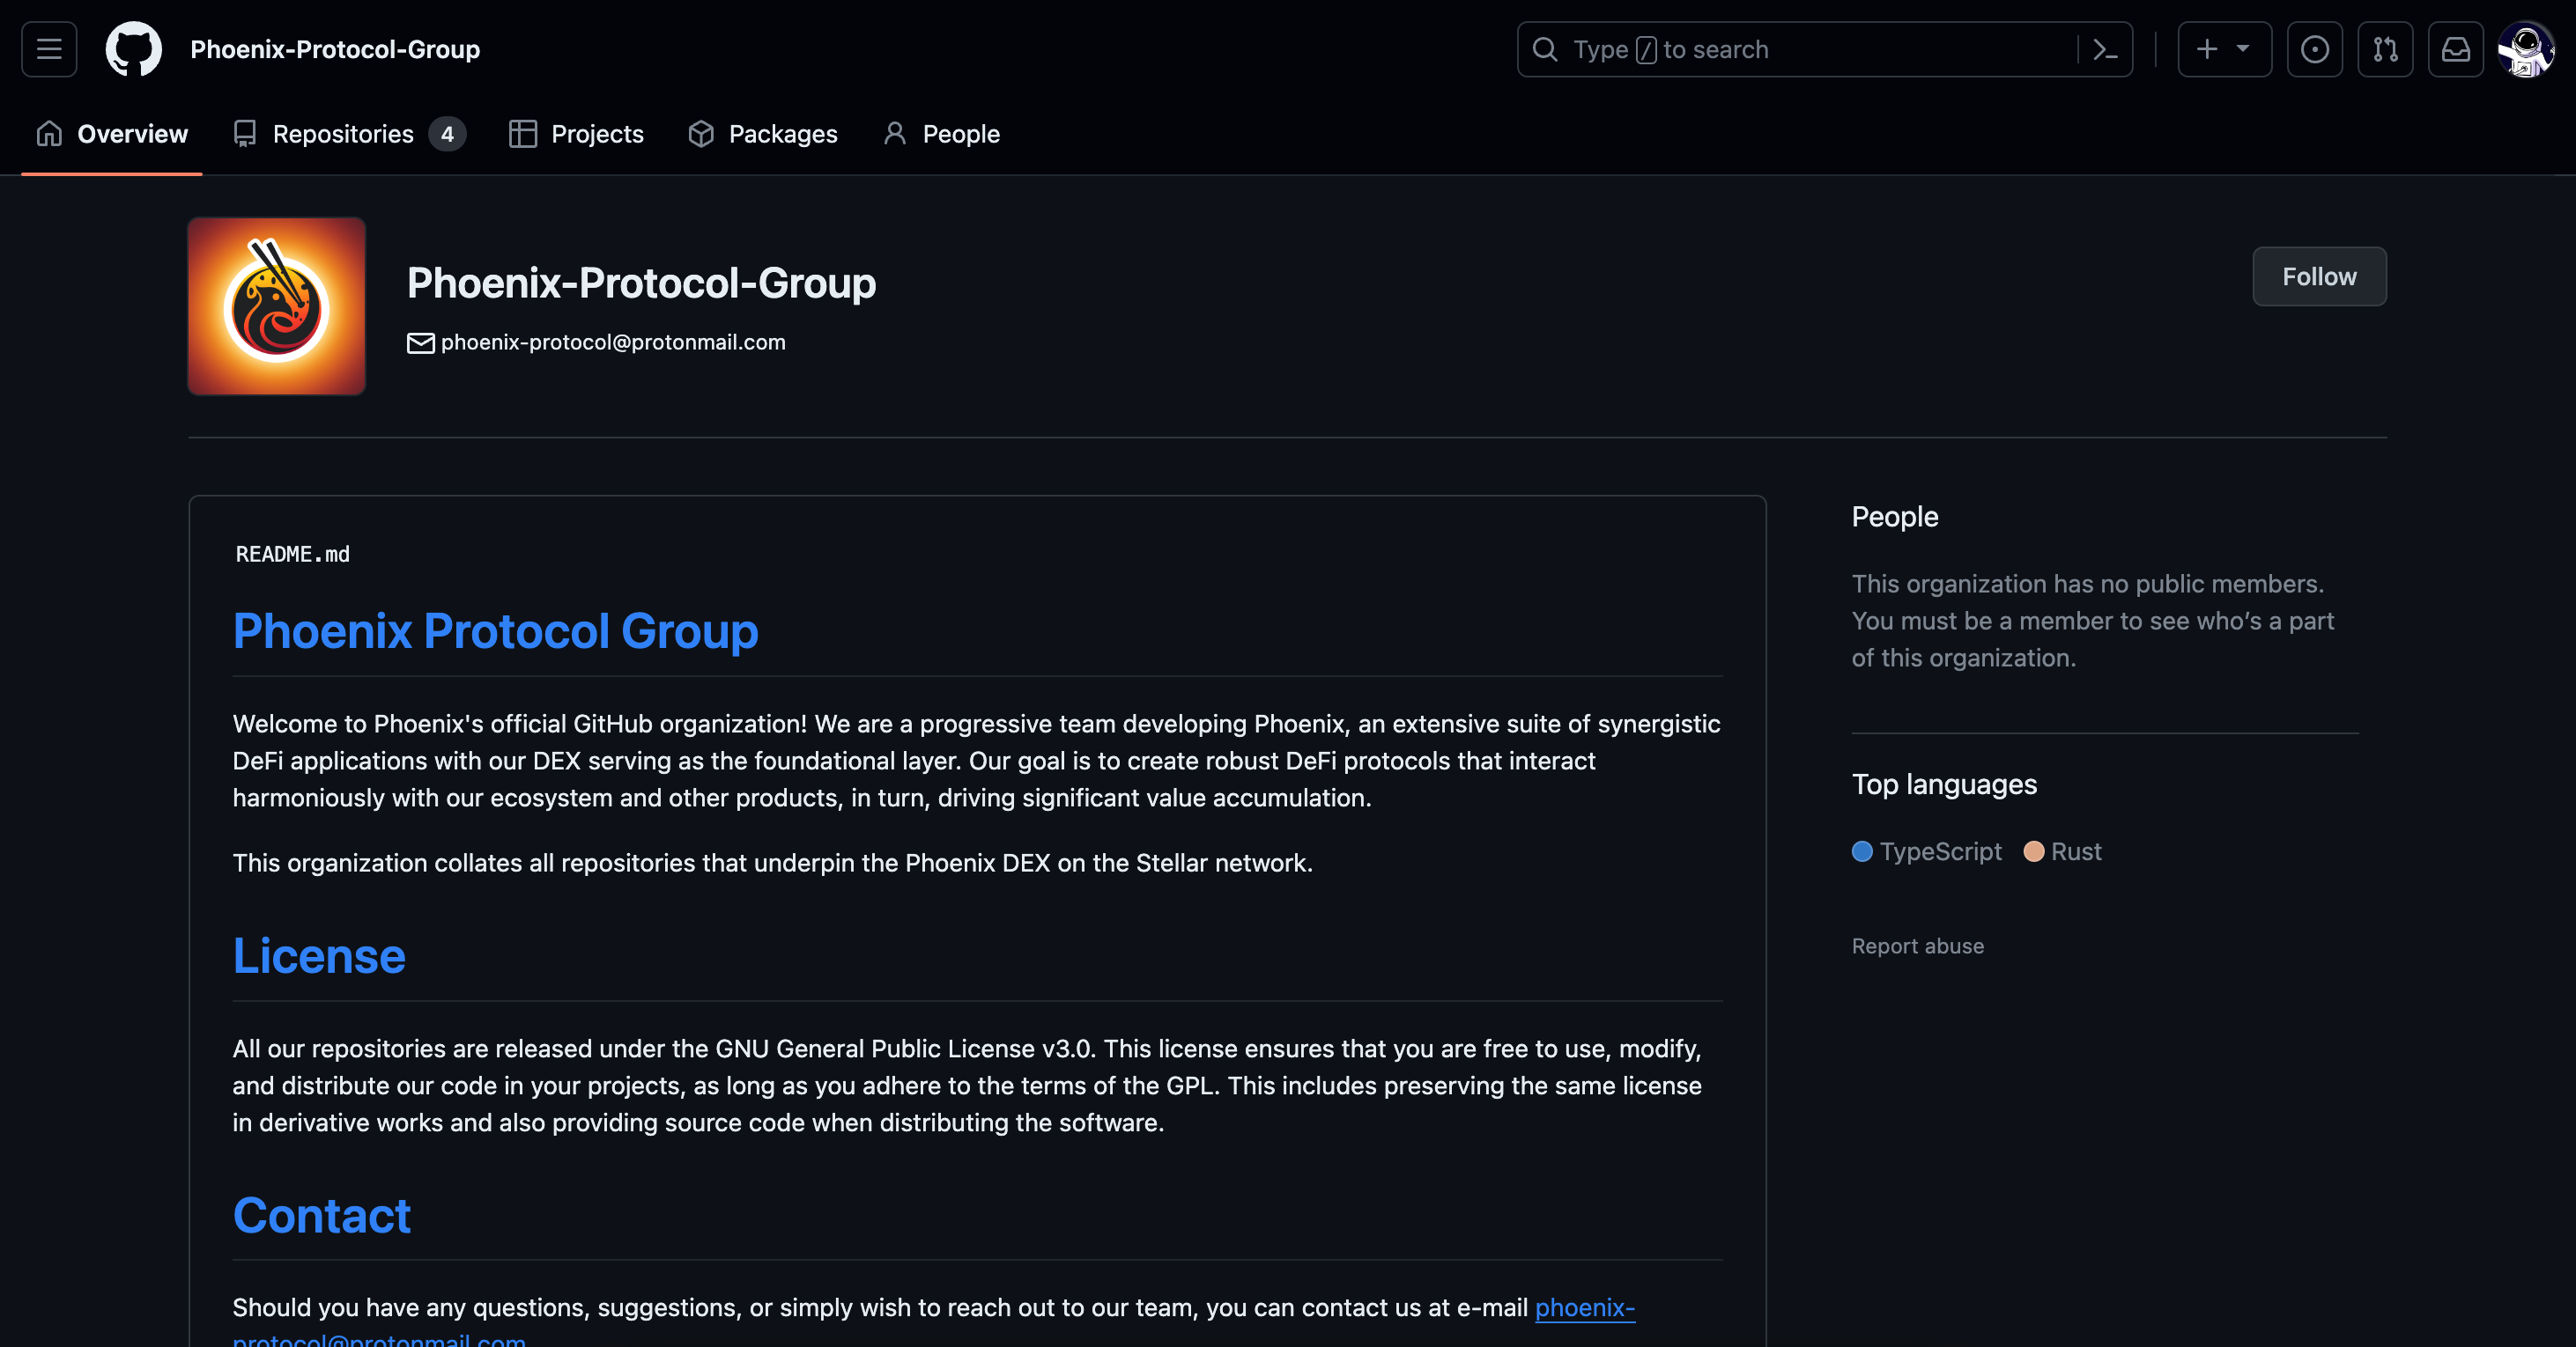
Task: Click the Phoenix organization avatar image
Action: click(277, 305)
